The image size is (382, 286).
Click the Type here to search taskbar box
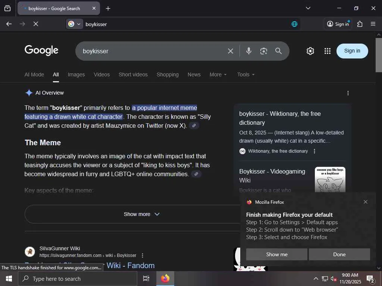click(78, 279)
